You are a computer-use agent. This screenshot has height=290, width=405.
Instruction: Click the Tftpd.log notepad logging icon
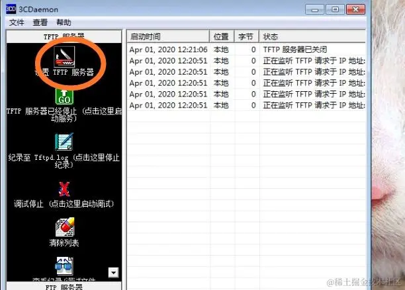tap(64, 141)
